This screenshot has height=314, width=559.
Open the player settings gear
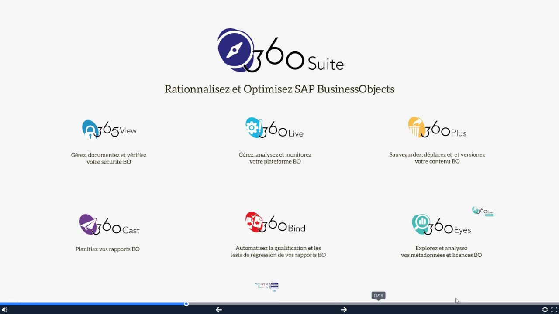(x=545, y=310)
